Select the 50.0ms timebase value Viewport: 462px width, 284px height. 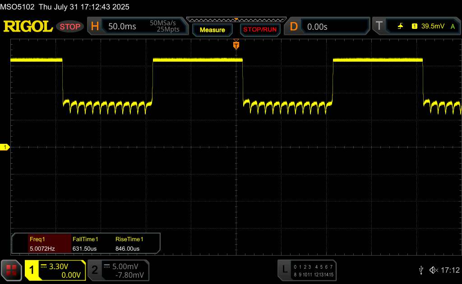(122, 27)
